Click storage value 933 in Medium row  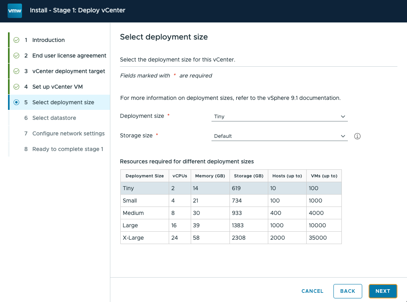click(237, 213)
